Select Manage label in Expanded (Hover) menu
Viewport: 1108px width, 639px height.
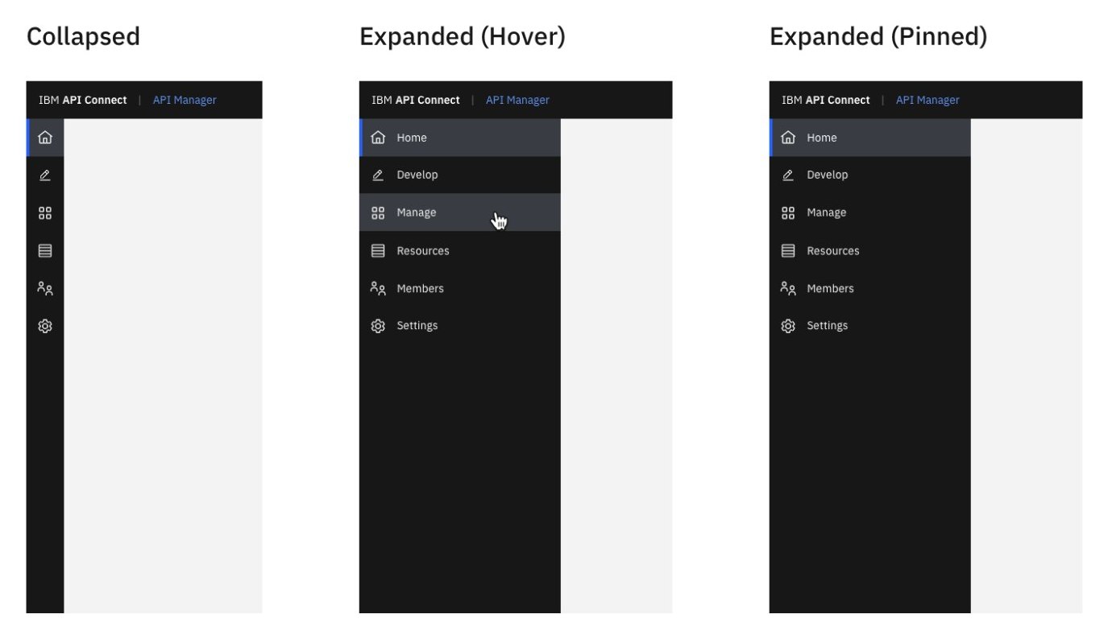[x=417, y=212]
